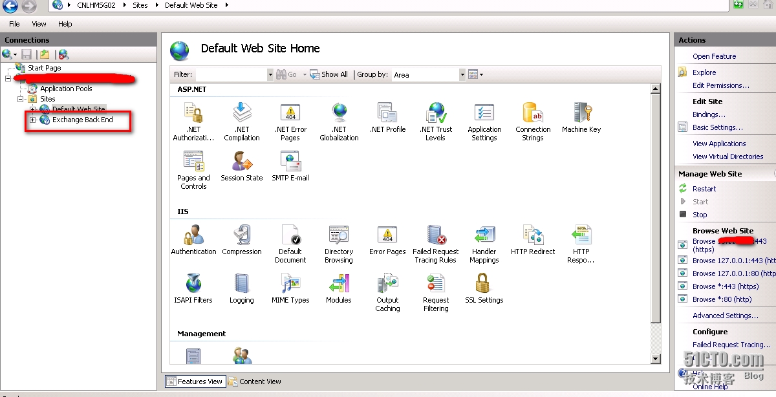This screenshot has width=776, height=397.
Task: Click the features list scroll down arrow
Action: click(x=655, y=358)
